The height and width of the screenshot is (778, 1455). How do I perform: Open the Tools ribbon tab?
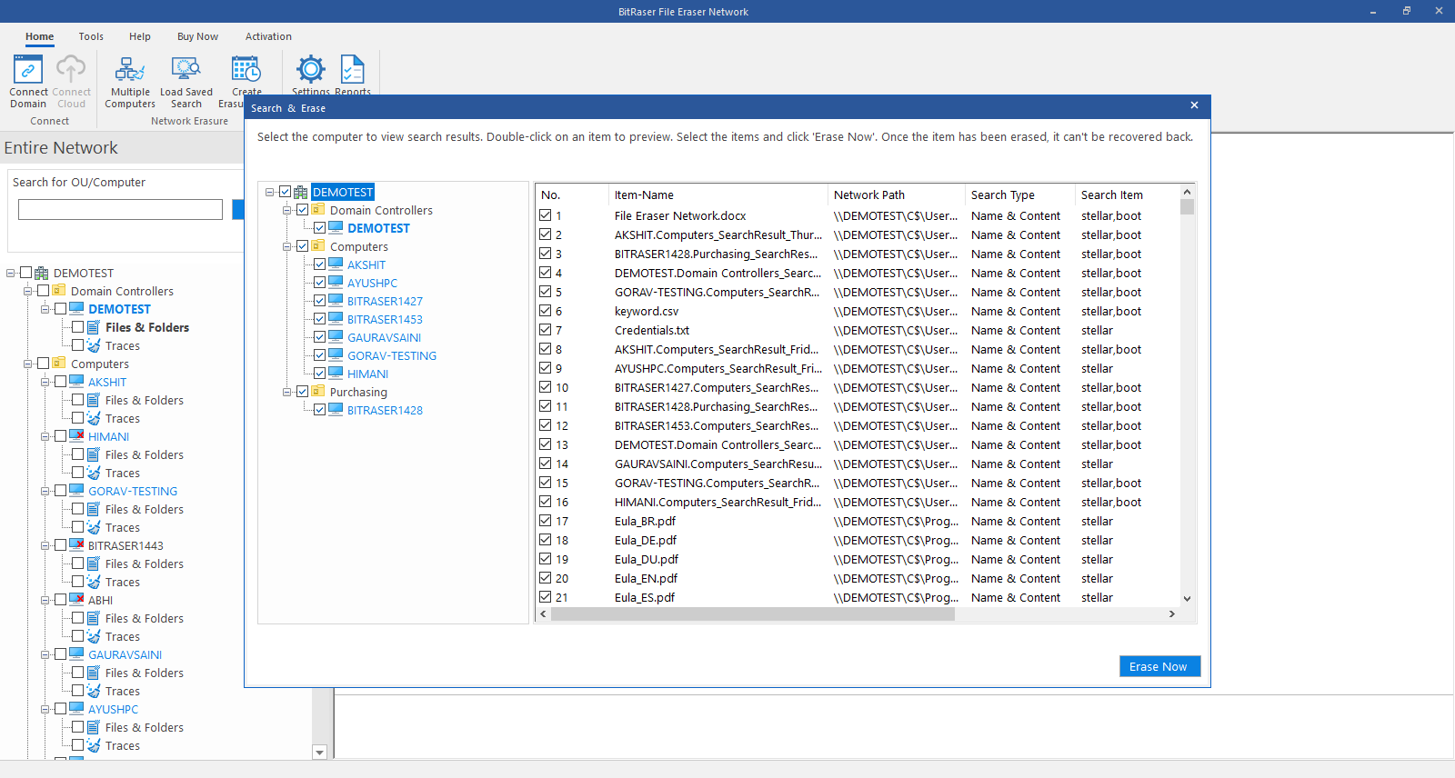click(x=91, y=36)
